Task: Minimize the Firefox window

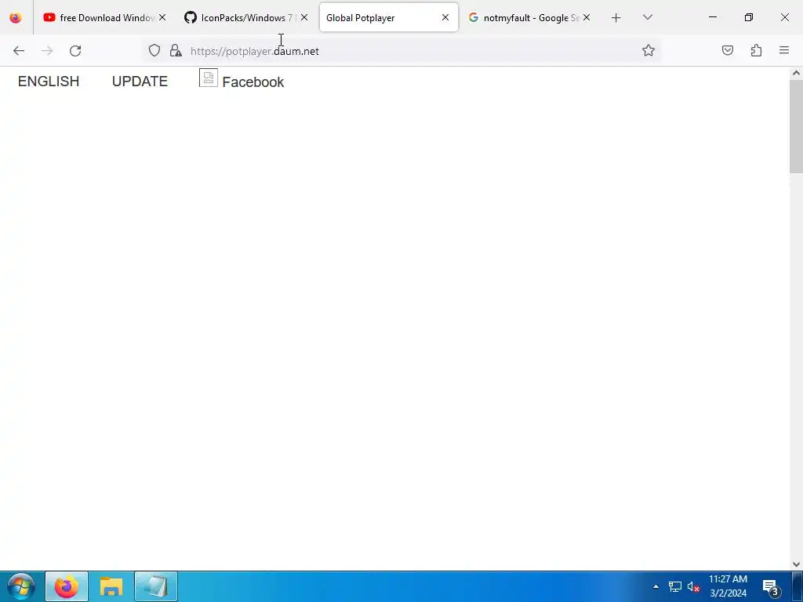Action: [712, 17]
